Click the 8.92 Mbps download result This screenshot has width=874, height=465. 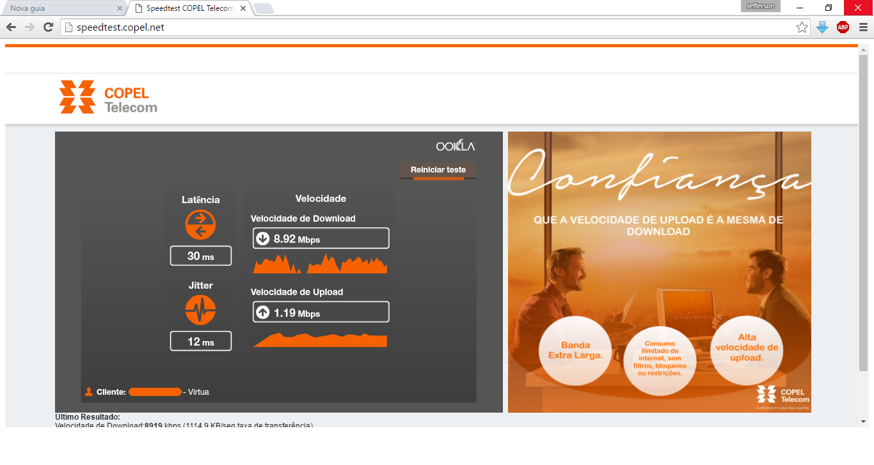tap(321, 238)
